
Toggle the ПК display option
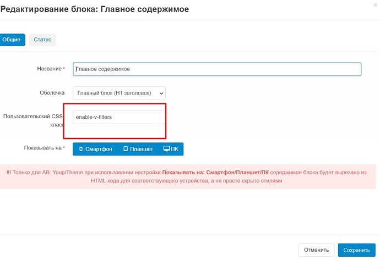click(170, 149)
